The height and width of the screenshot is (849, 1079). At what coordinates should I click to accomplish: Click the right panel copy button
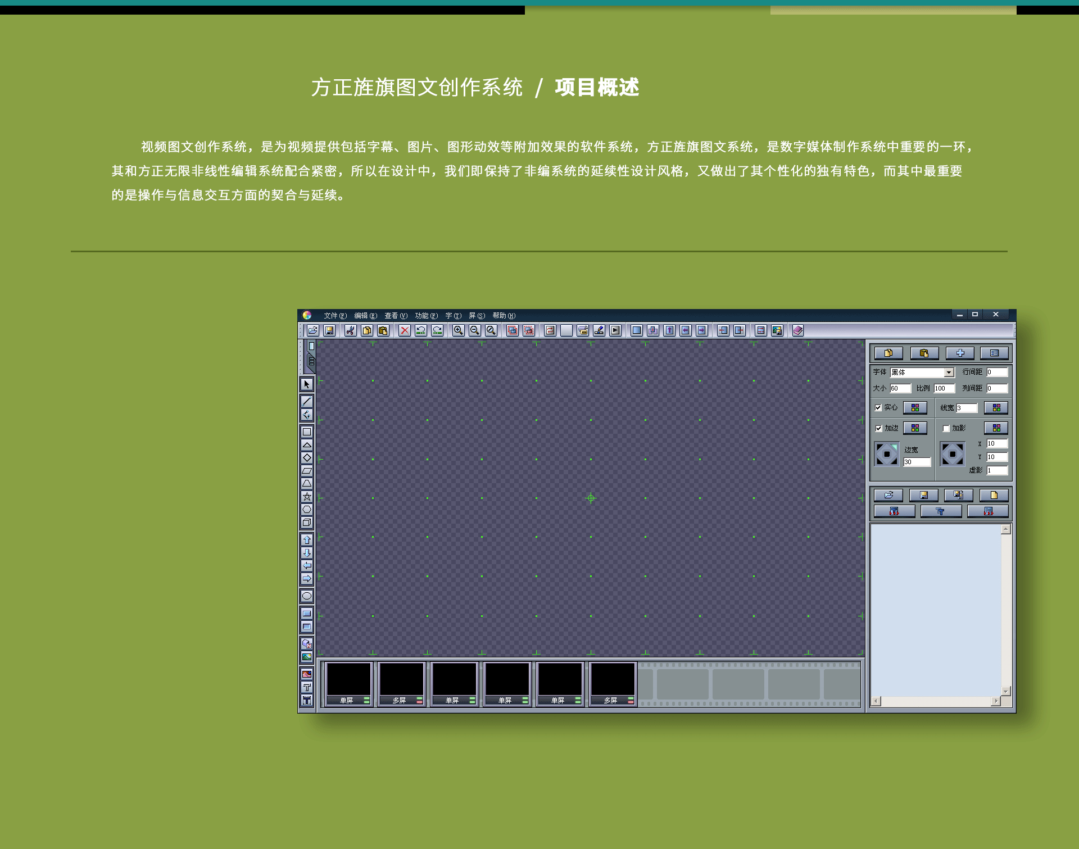tap(888, 353)
